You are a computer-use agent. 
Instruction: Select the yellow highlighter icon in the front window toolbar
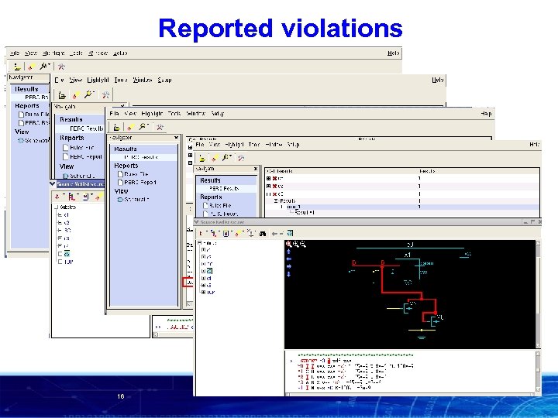coord(215,158)
